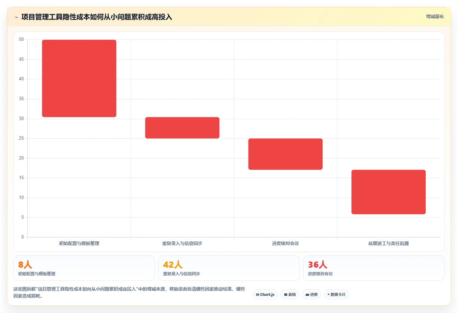Click the red bar for 延期返工与责任追溯
Image resolution: width=458 pixels, height=313 pixels.
point(388,192)
